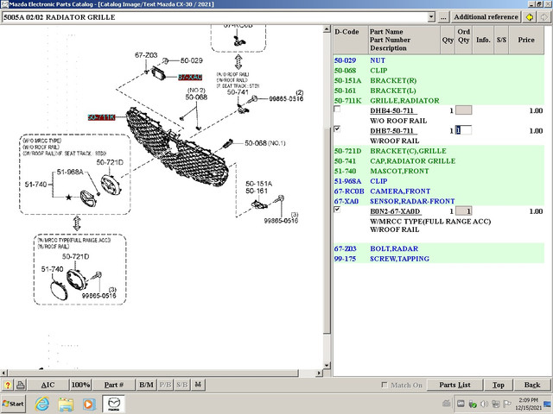This screenshot has height=414, width=553.
Task: Select the 67-XA0 SENSOR,RADAR-FRONT row
Action: [438, 201]
